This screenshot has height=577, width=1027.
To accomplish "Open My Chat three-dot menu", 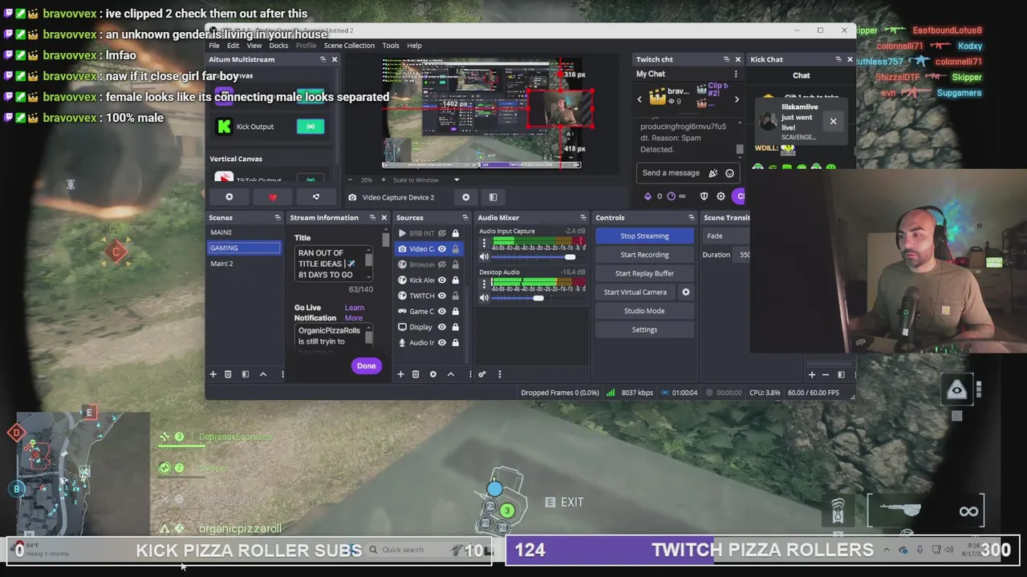I will 736,75.
